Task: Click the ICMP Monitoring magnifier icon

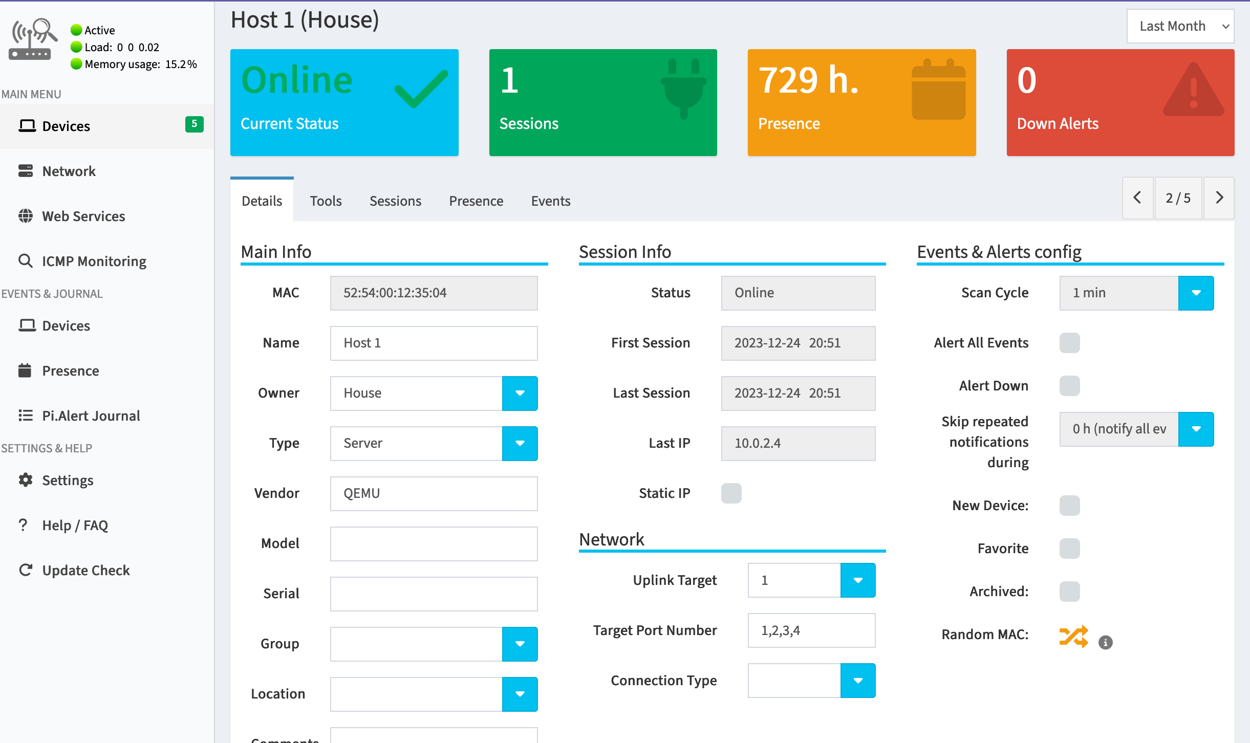Action: pos(25,261)
